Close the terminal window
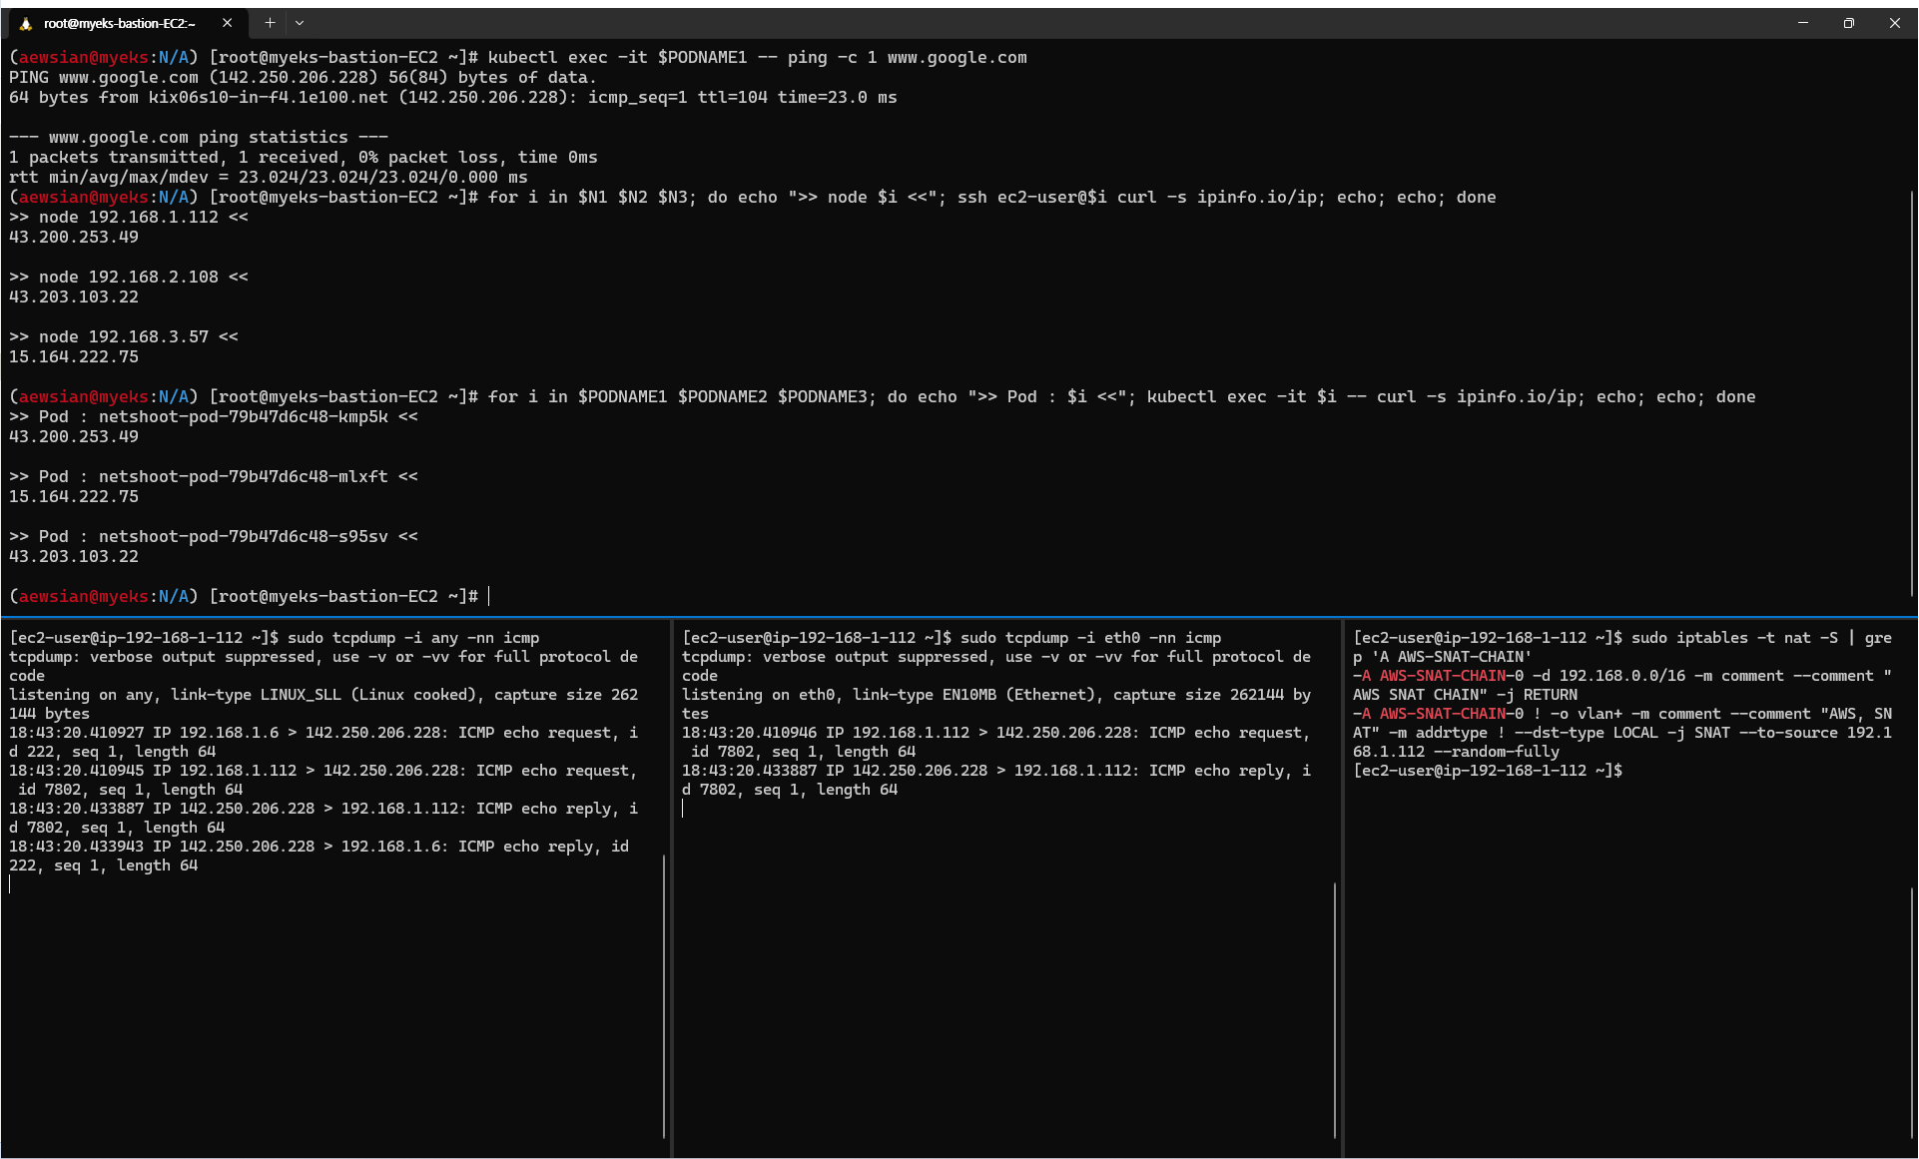1919x1159 pixels. coord(1895,22)
